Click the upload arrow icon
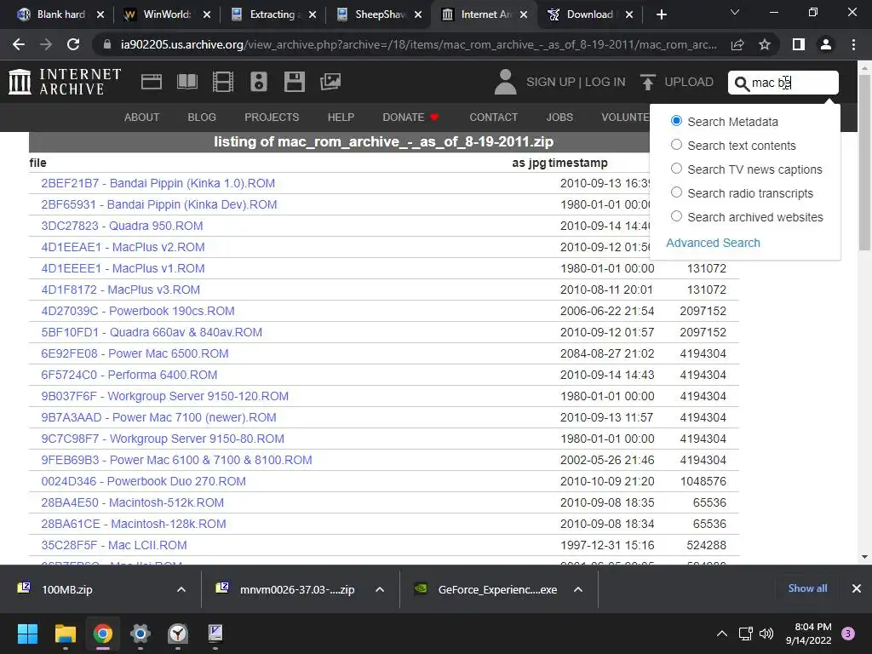The image size is (872, 654). click(x=647, y=82)
